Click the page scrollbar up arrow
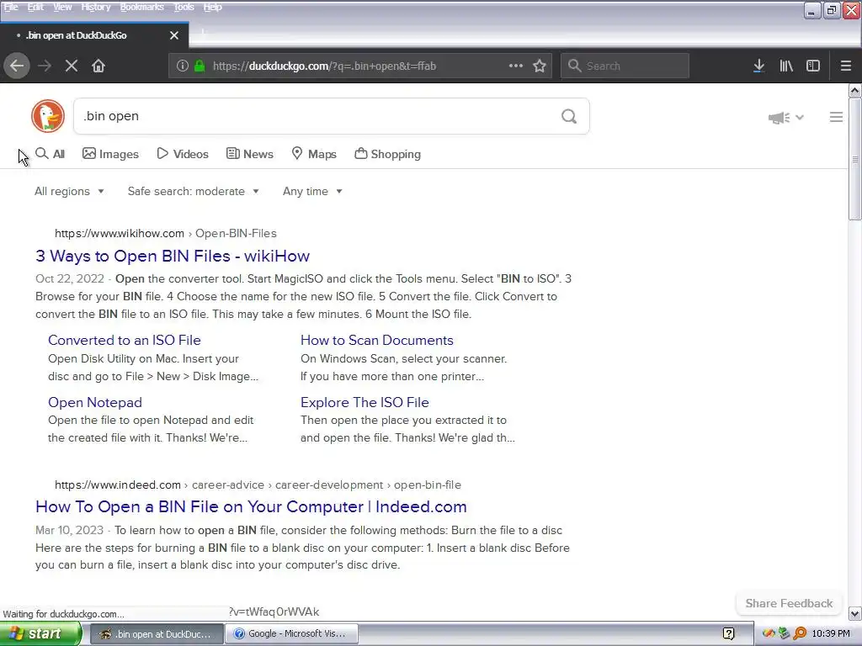Screen dimensions: 862x646 pyautogui.click(x=855, y=90)
